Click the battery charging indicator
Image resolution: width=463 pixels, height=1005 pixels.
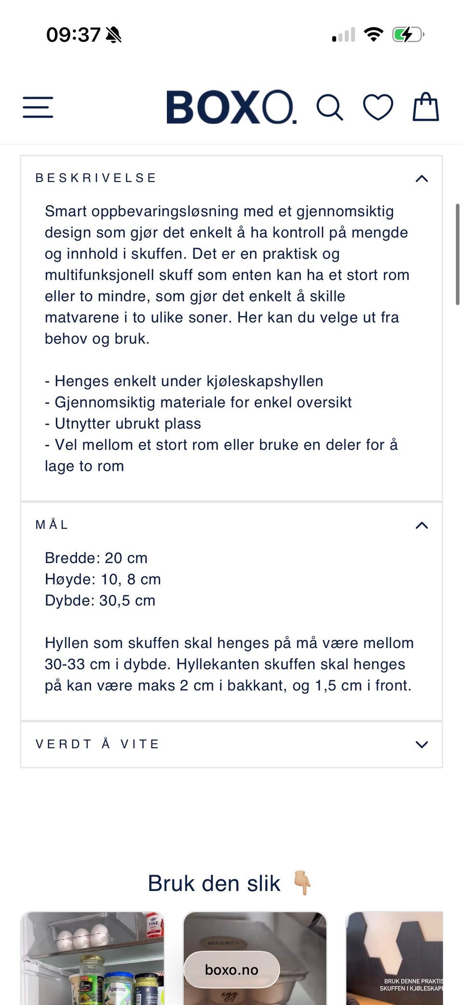tap(408, 34)
